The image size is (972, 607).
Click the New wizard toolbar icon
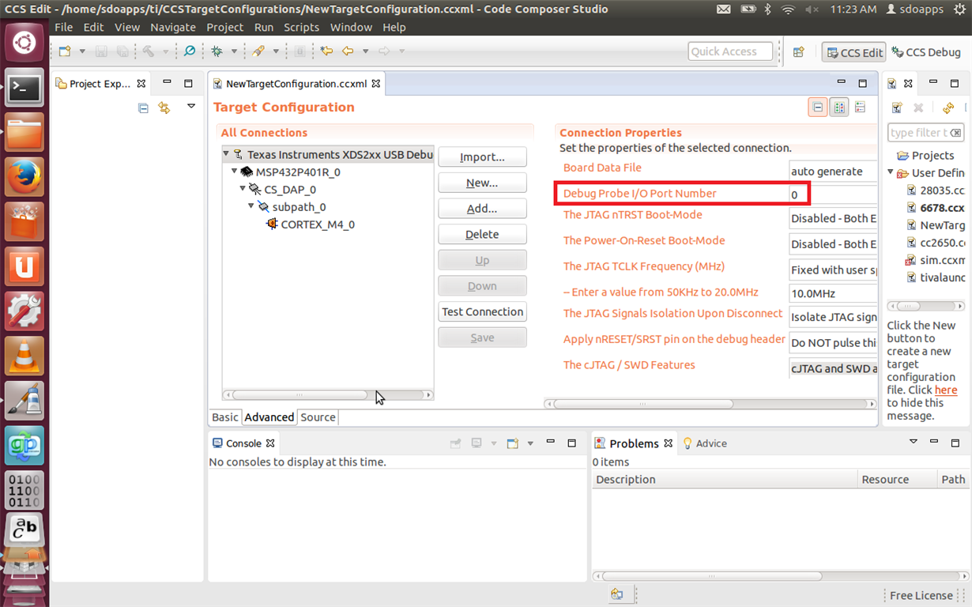pyautogui.click(x=65, y=51)
